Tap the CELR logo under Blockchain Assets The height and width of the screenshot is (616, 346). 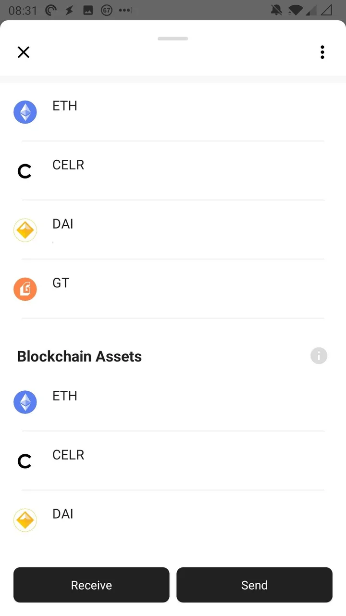point(25,462)
